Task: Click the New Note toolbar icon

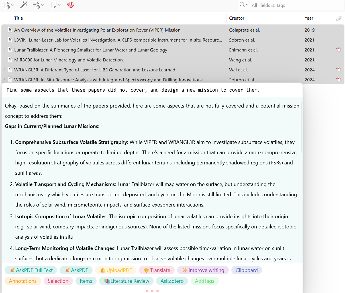Action: 54,5
